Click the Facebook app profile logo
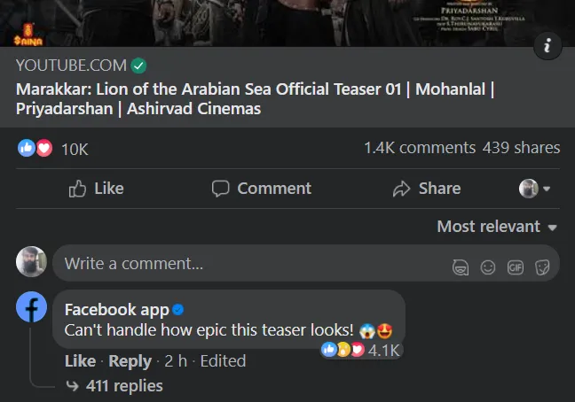Screen dimensions: 575x402 pyautogui.click(x=32, y=308)
